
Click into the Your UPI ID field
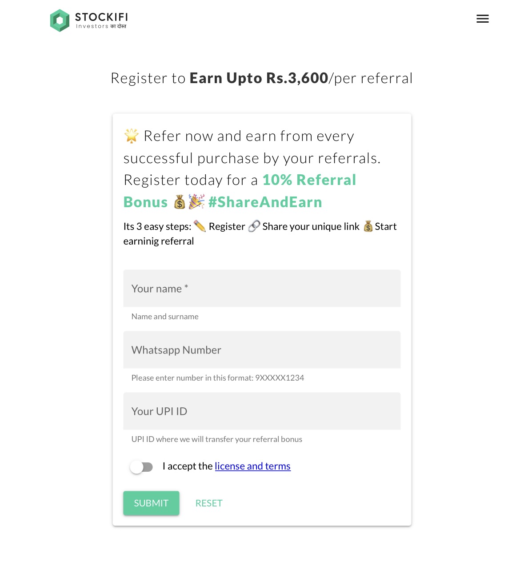tap(262, 411)
